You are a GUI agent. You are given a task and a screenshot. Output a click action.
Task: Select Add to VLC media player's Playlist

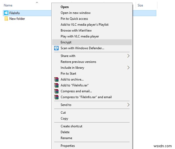coord(92,25)
